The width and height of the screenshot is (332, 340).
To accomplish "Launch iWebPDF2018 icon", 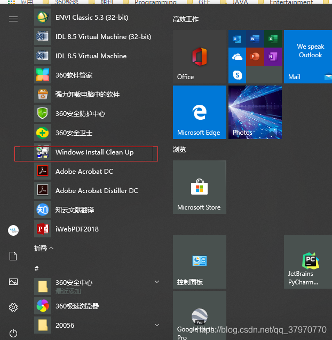I will tap(43, 229).
